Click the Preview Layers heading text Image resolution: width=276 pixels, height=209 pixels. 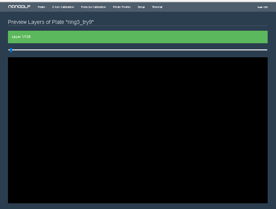36,22
